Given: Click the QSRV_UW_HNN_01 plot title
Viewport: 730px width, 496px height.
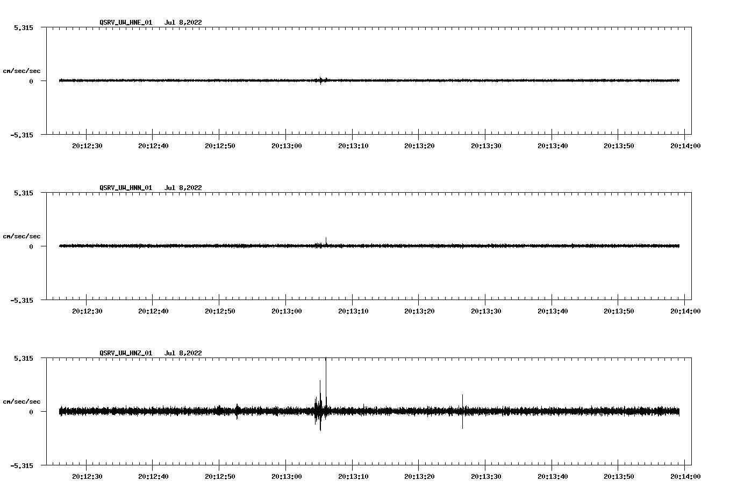Looking at the screenshot, I should click(x=126, y=188).
